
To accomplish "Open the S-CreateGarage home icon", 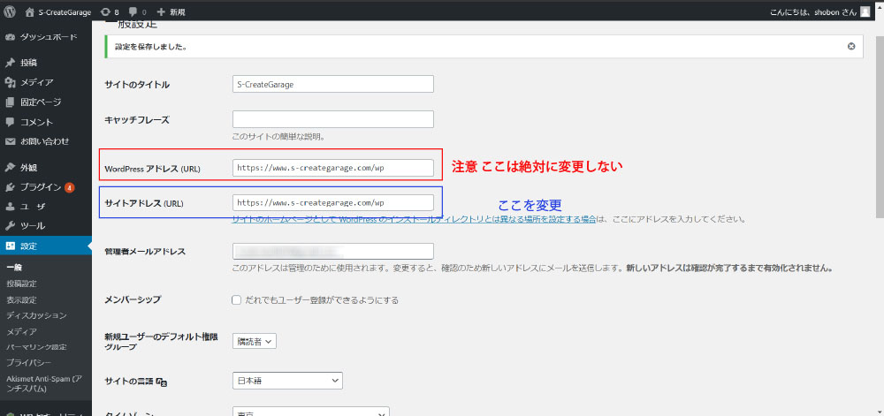I will (x=30, y=11).
